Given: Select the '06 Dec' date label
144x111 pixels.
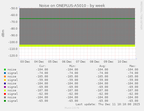Looking at the screenshot, I should pyautogui.click(x=67, y=62).
